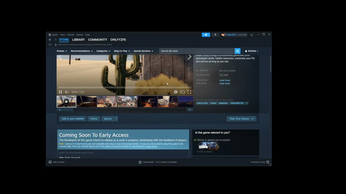
Task: Add the game to your wishlist
Action: click(x=73, y=119)
